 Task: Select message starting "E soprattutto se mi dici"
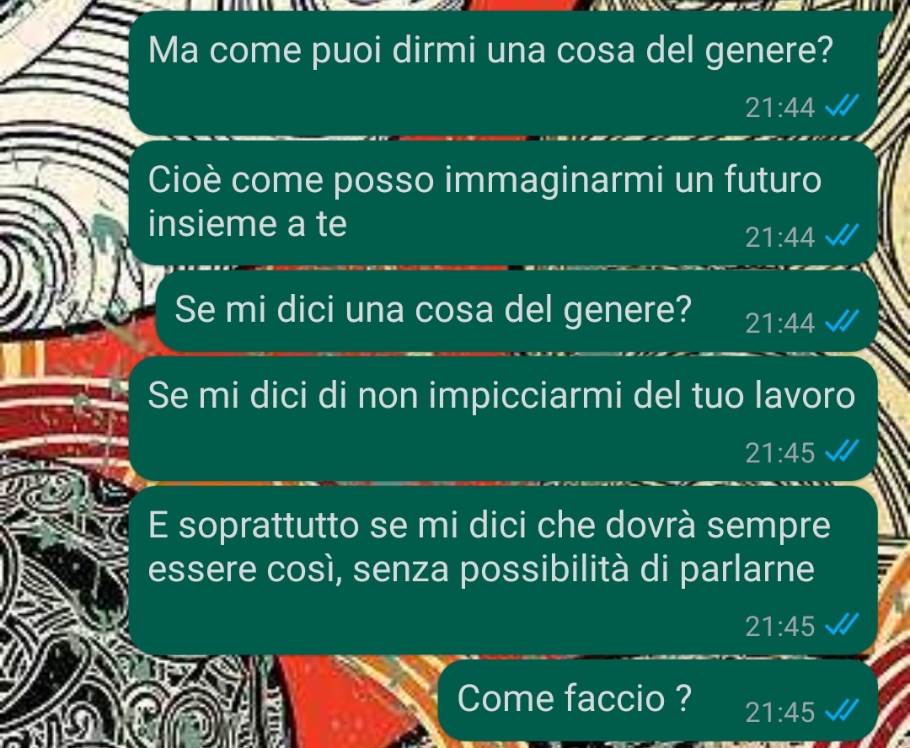(502, 570)
